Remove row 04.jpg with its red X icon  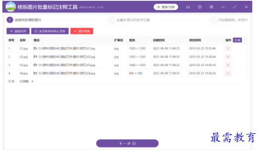coord(228,73)
